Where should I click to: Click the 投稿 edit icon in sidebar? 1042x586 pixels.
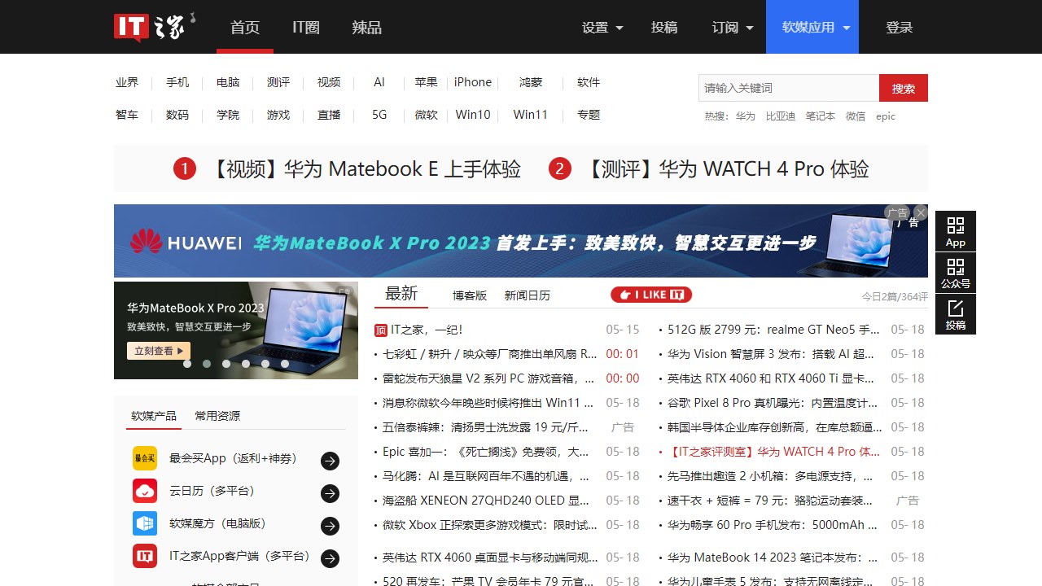(x=955, y=314)
